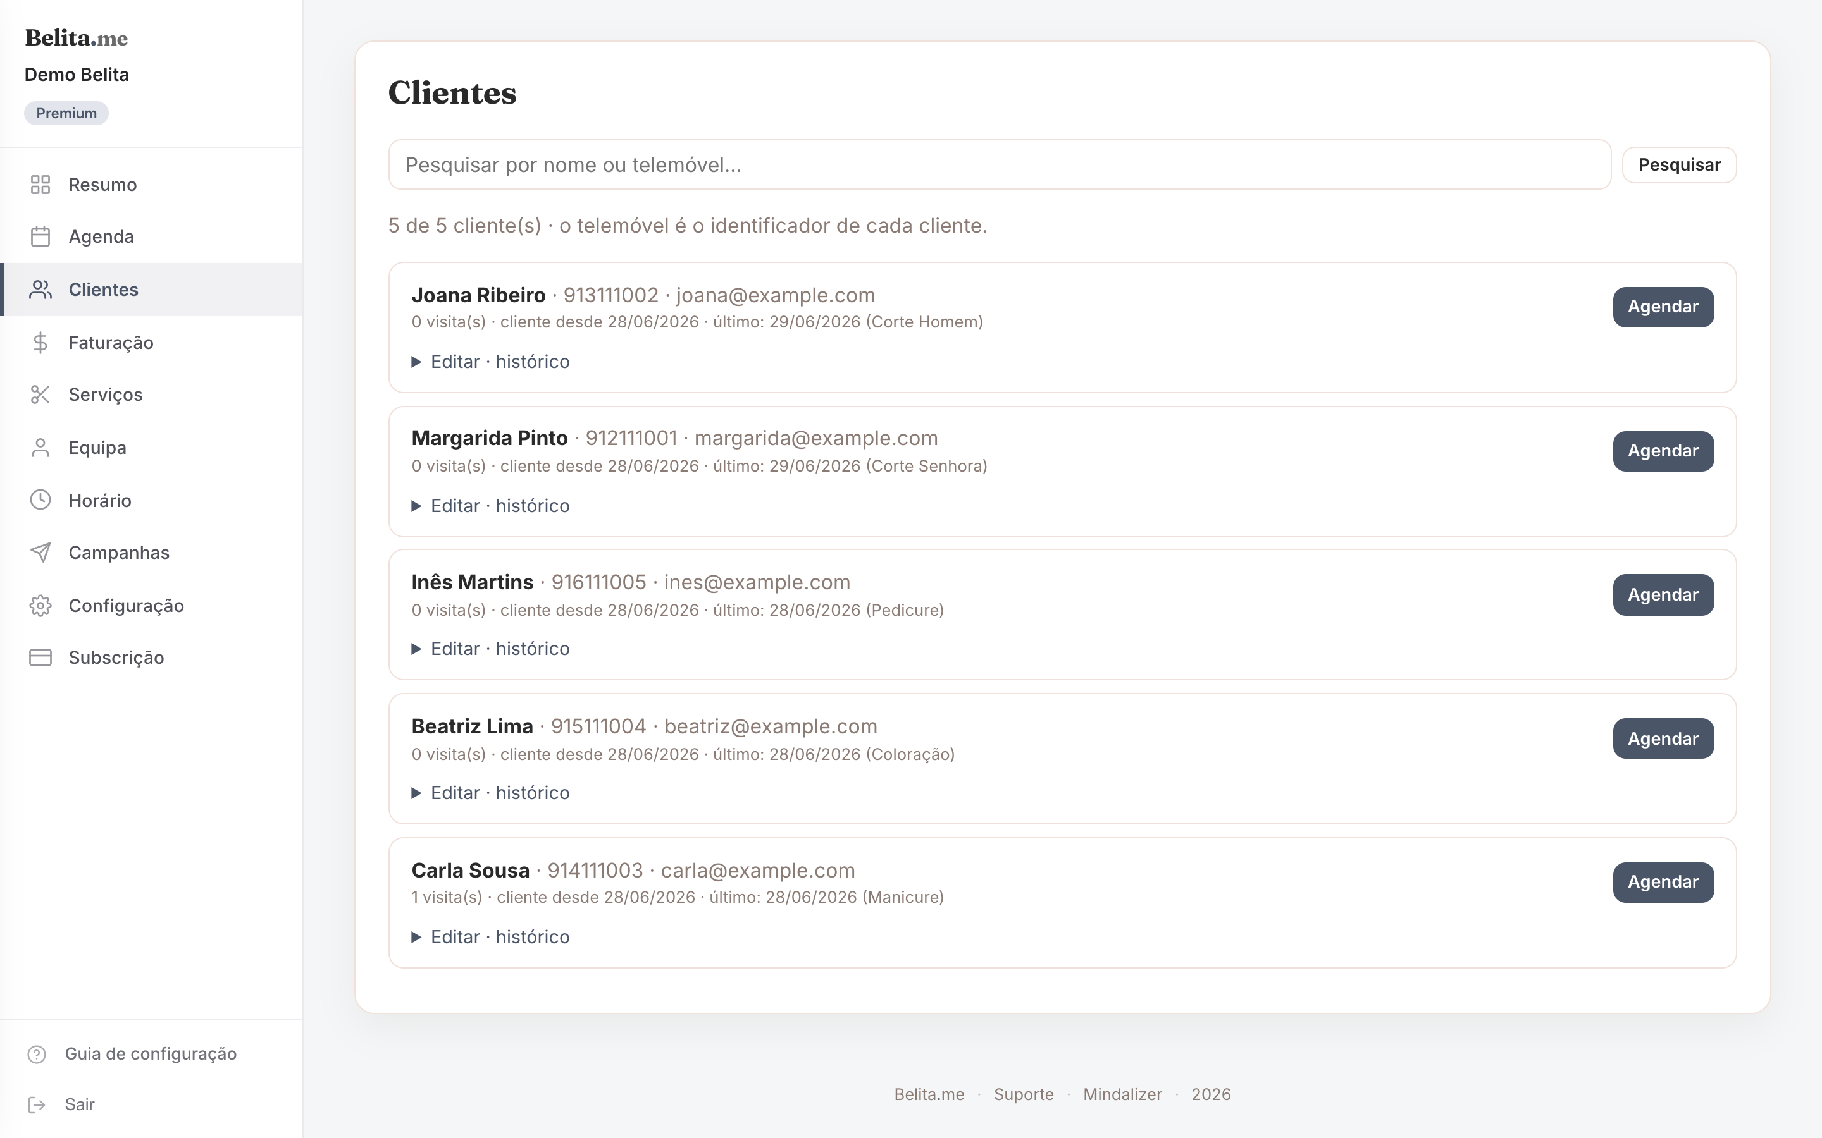Click email carla@example.com
The width and height of the screenshot is (1822, 1138).
tap(758, 871)
